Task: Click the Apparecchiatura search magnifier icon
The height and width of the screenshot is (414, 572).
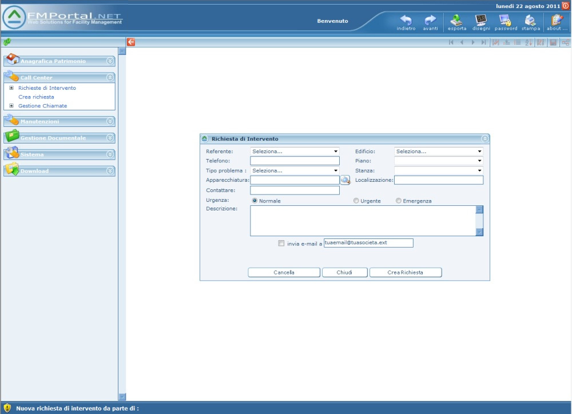Action: (x=345, y=180)
